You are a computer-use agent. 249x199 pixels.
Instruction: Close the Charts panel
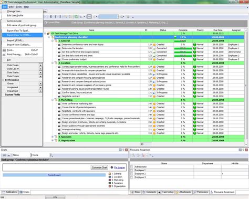coord(126,150)
